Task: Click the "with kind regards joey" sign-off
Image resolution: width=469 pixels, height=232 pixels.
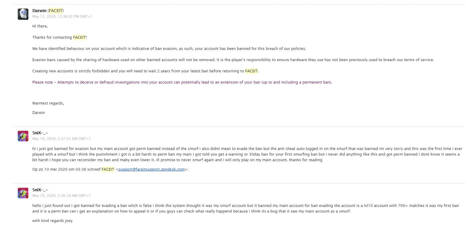Action: point(52,221)
